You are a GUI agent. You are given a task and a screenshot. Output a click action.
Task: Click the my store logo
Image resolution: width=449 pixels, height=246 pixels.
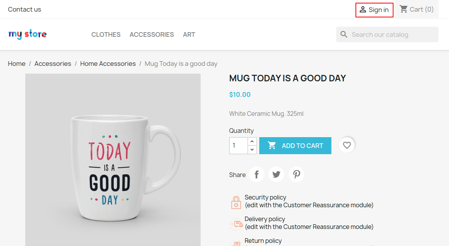(x=28, y=34)
